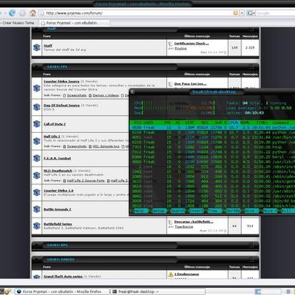The width and height of the screenshot is (295, 295).
Task: Click the HL2: Deathmatch forum icon
Action: click(x=37, y=176)
